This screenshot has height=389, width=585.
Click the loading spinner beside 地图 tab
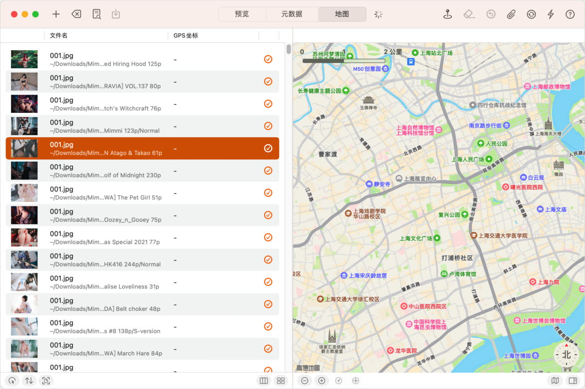378,14
